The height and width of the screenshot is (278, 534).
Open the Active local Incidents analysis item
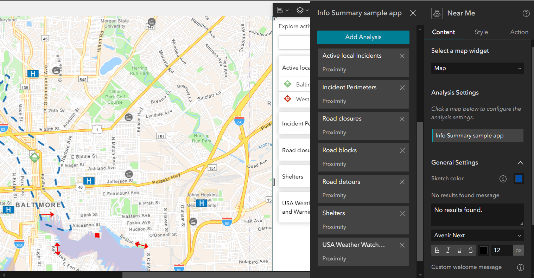click(x=363, y=63)
